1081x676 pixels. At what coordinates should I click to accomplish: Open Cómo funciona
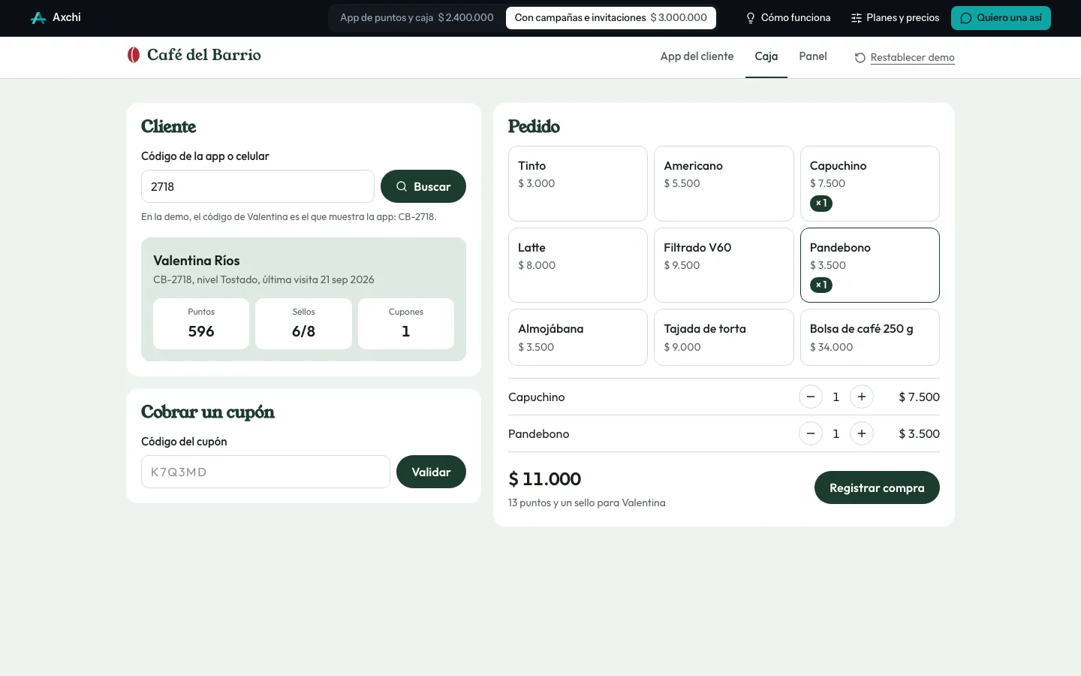(788, 18)
